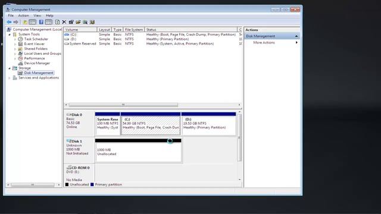
Task: Sort by the File System column header
Action: click(134, 30)
